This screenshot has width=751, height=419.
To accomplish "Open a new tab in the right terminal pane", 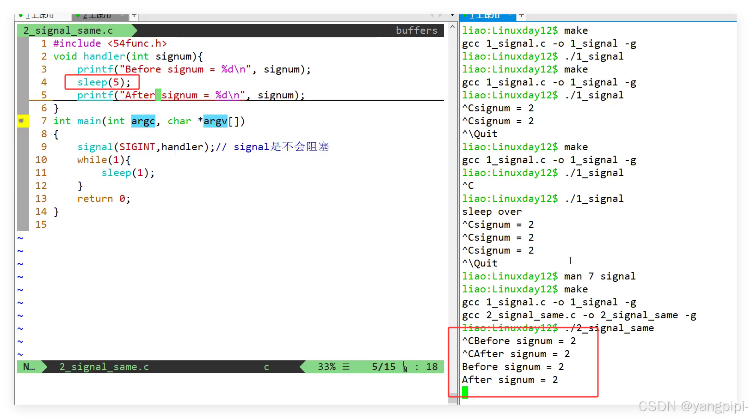I will coord(521,16).
